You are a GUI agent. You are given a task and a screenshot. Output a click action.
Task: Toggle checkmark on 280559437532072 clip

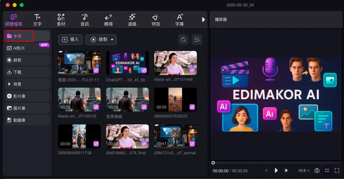tap(192, 107)
